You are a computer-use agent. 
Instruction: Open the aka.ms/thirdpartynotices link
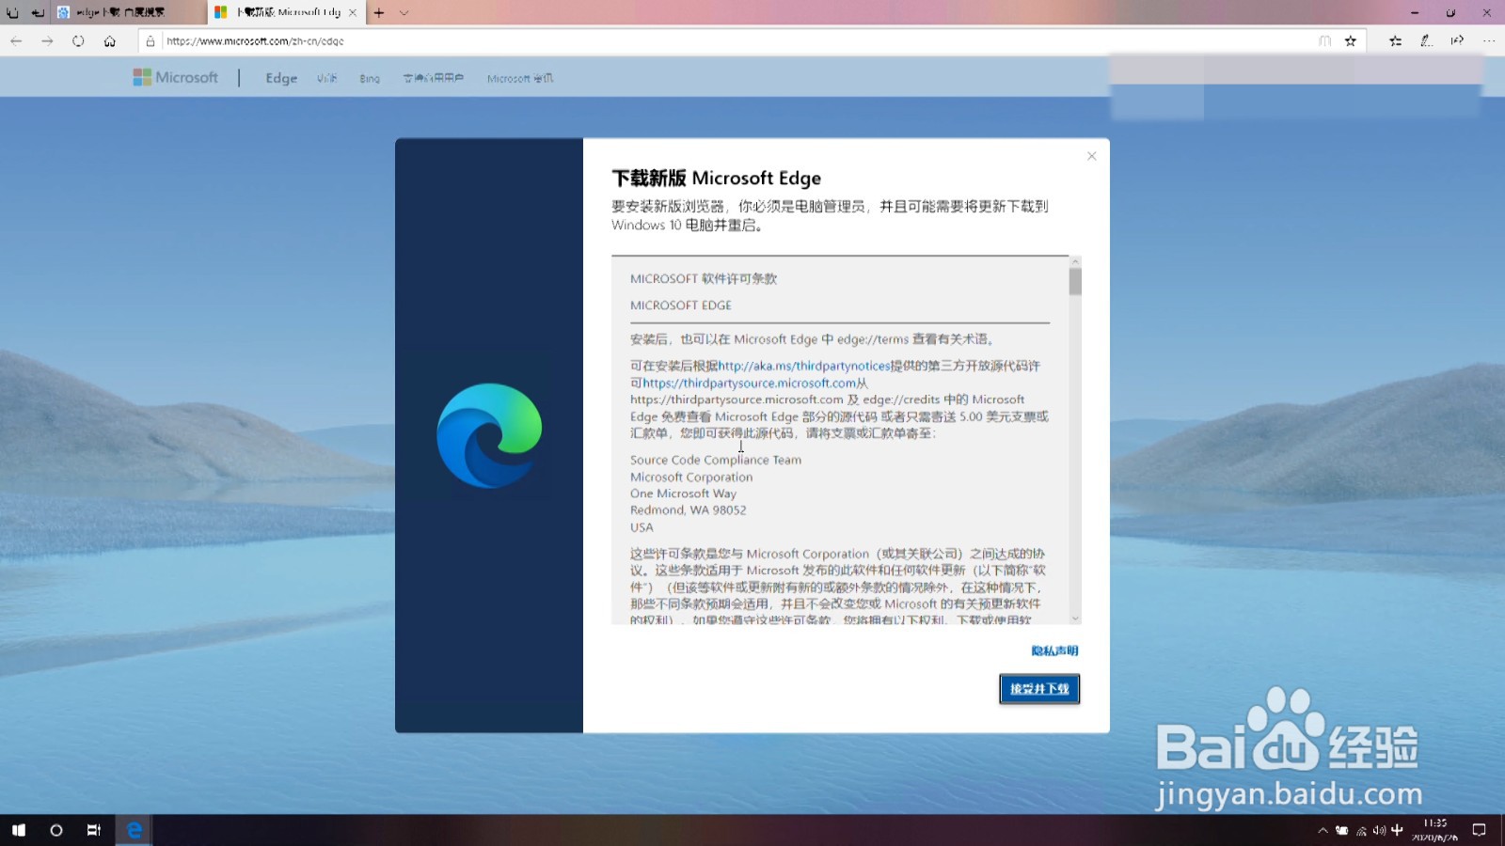point(804,366)
